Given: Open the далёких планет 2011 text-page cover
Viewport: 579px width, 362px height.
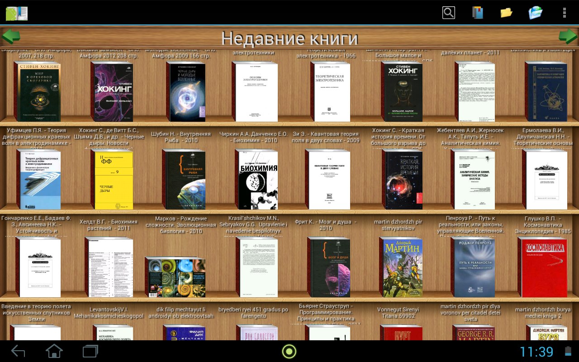Looking at the screenshot, I should [474, 92].
